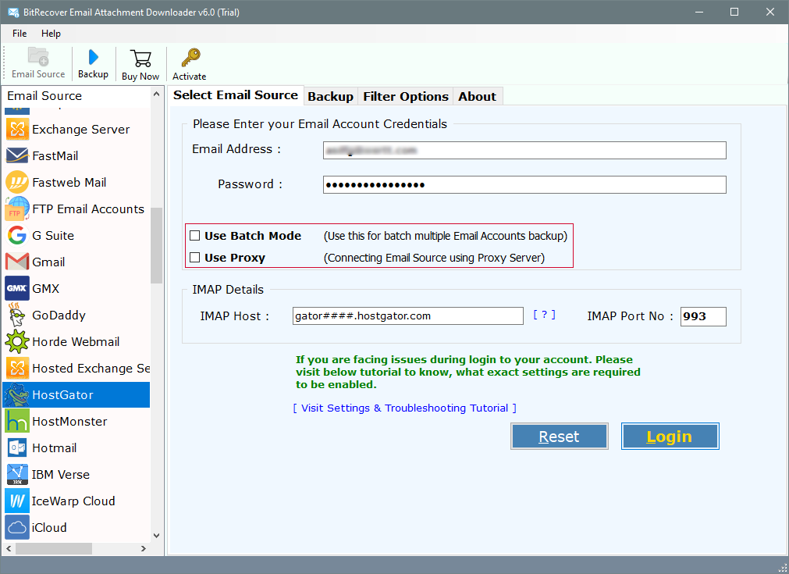Select the Fastweb Mail icon
Viewport: 789px width, 574px height.
point(17,182)
